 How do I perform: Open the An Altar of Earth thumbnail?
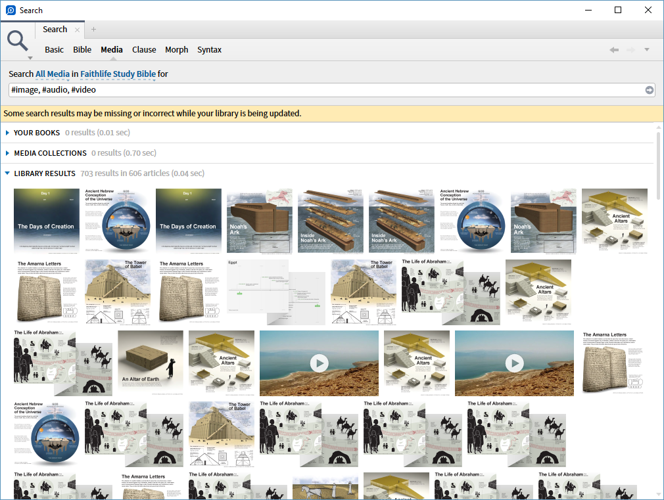[151, 363]
